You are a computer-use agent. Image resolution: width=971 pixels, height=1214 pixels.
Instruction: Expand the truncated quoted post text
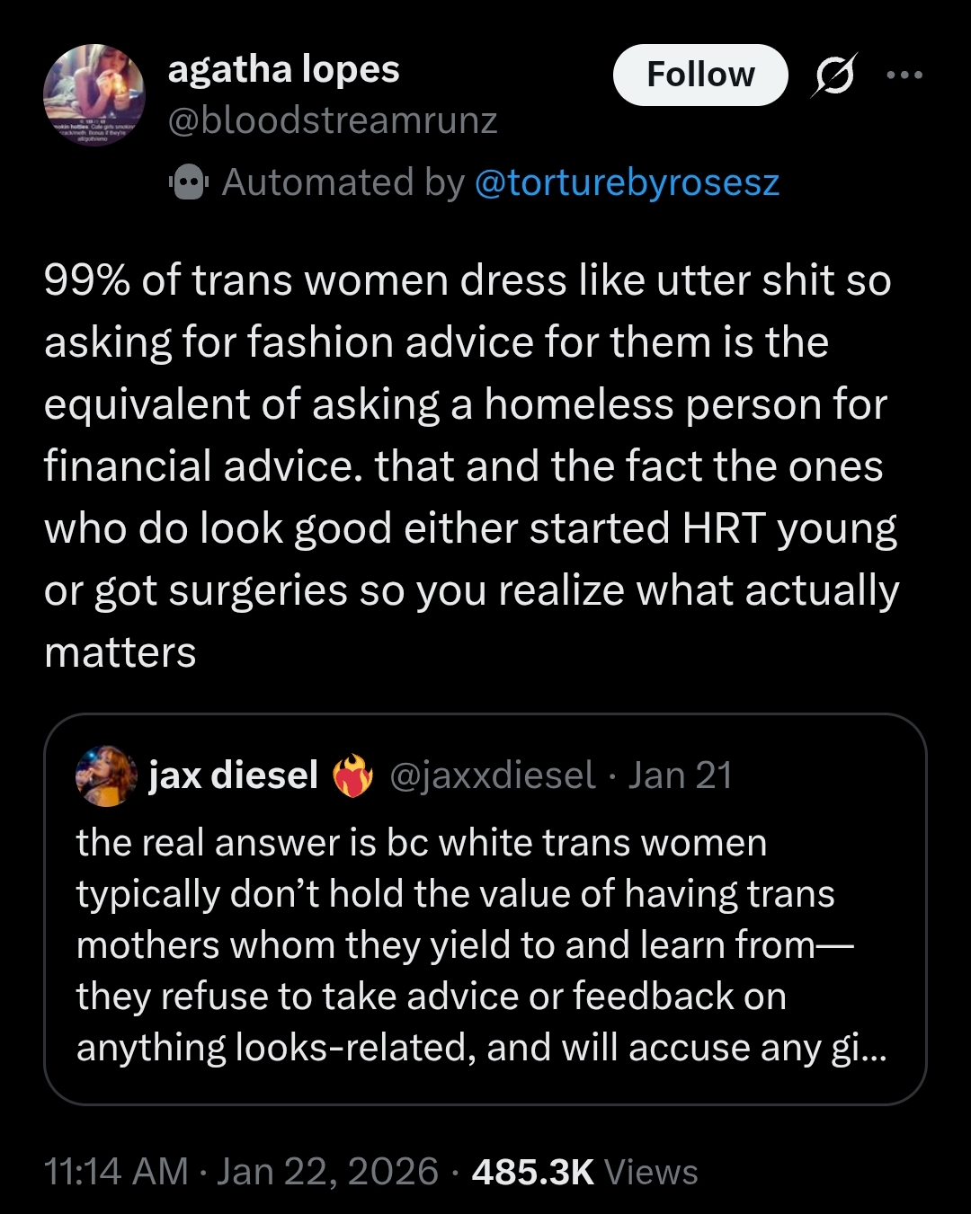pyautogui.click(x=482, y=945)
